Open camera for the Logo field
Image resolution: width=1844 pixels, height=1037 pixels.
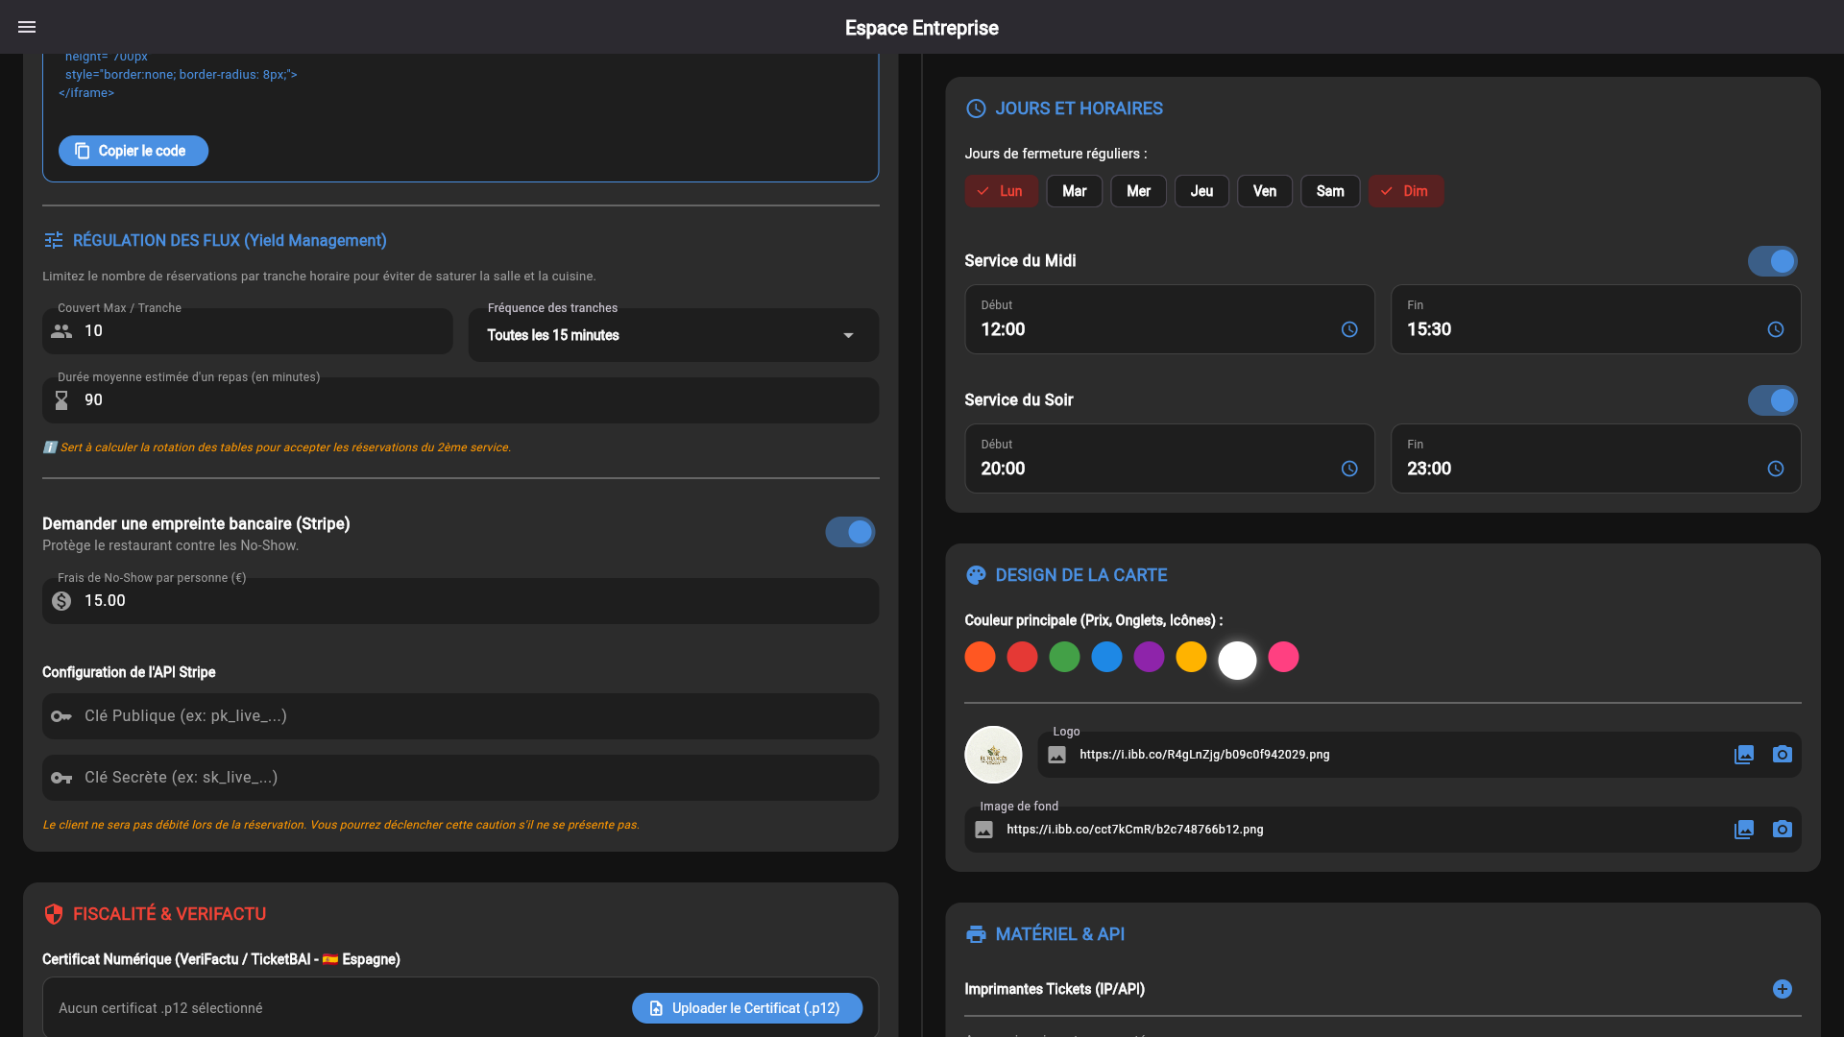tap(1783, 755)
